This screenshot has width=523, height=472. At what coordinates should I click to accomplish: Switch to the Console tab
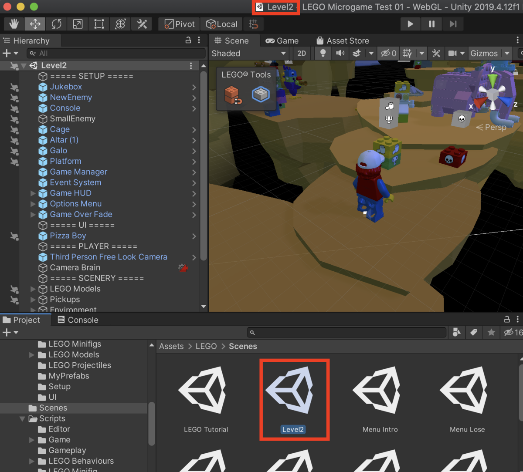tap(78, 320)
